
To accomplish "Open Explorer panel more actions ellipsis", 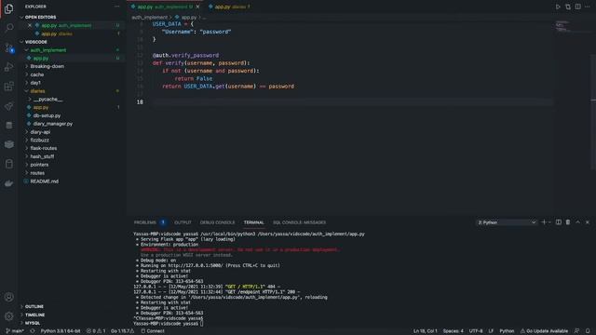I will point(116,7).
